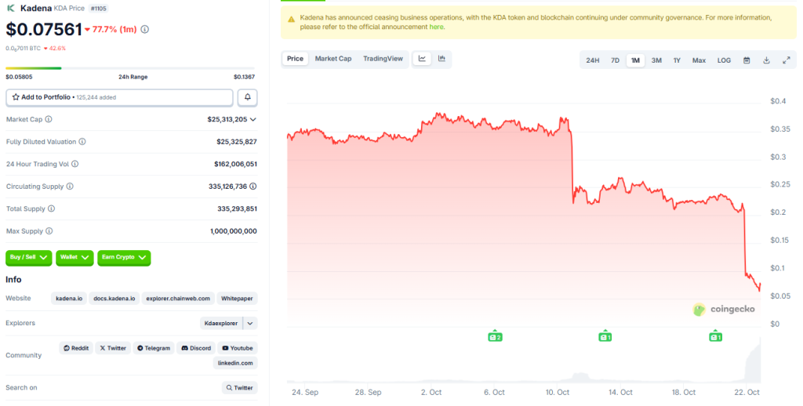803x406 pixels.
Task: Open the kadena.io website link
Action: pos(68,299)
